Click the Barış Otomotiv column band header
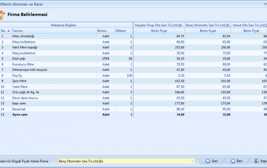The width and height of the screenshot is (267, 168). (208, 25)
